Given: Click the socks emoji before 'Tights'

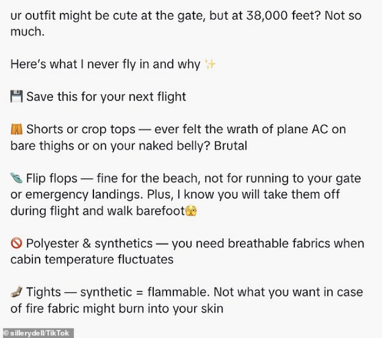Looking at the screenshot, I should [17, 292].
